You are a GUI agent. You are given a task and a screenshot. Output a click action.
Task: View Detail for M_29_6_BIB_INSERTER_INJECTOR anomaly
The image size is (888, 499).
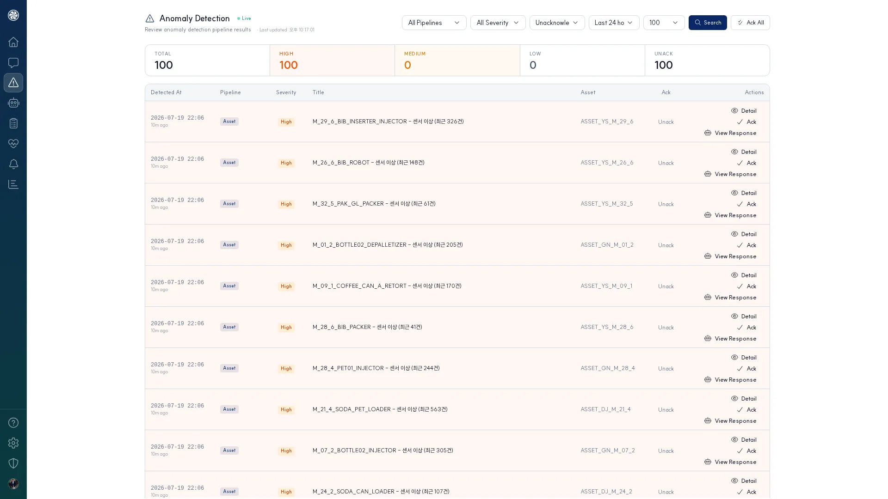[x=744, y=111]
